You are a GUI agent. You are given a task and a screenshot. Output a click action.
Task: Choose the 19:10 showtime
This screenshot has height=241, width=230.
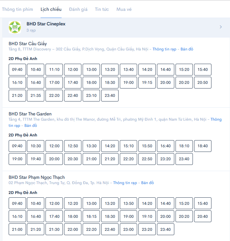click(147, 217)
